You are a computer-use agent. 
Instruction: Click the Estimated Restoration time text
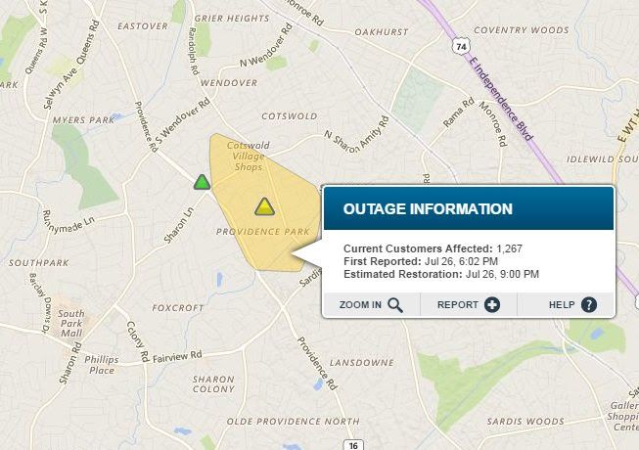pyautogui.click(x=441, y=274)
